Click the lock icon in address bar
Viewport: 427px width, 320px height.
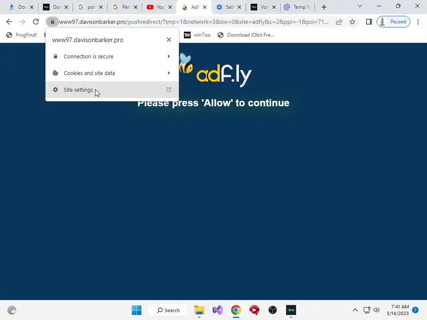[x=52, y=22]
